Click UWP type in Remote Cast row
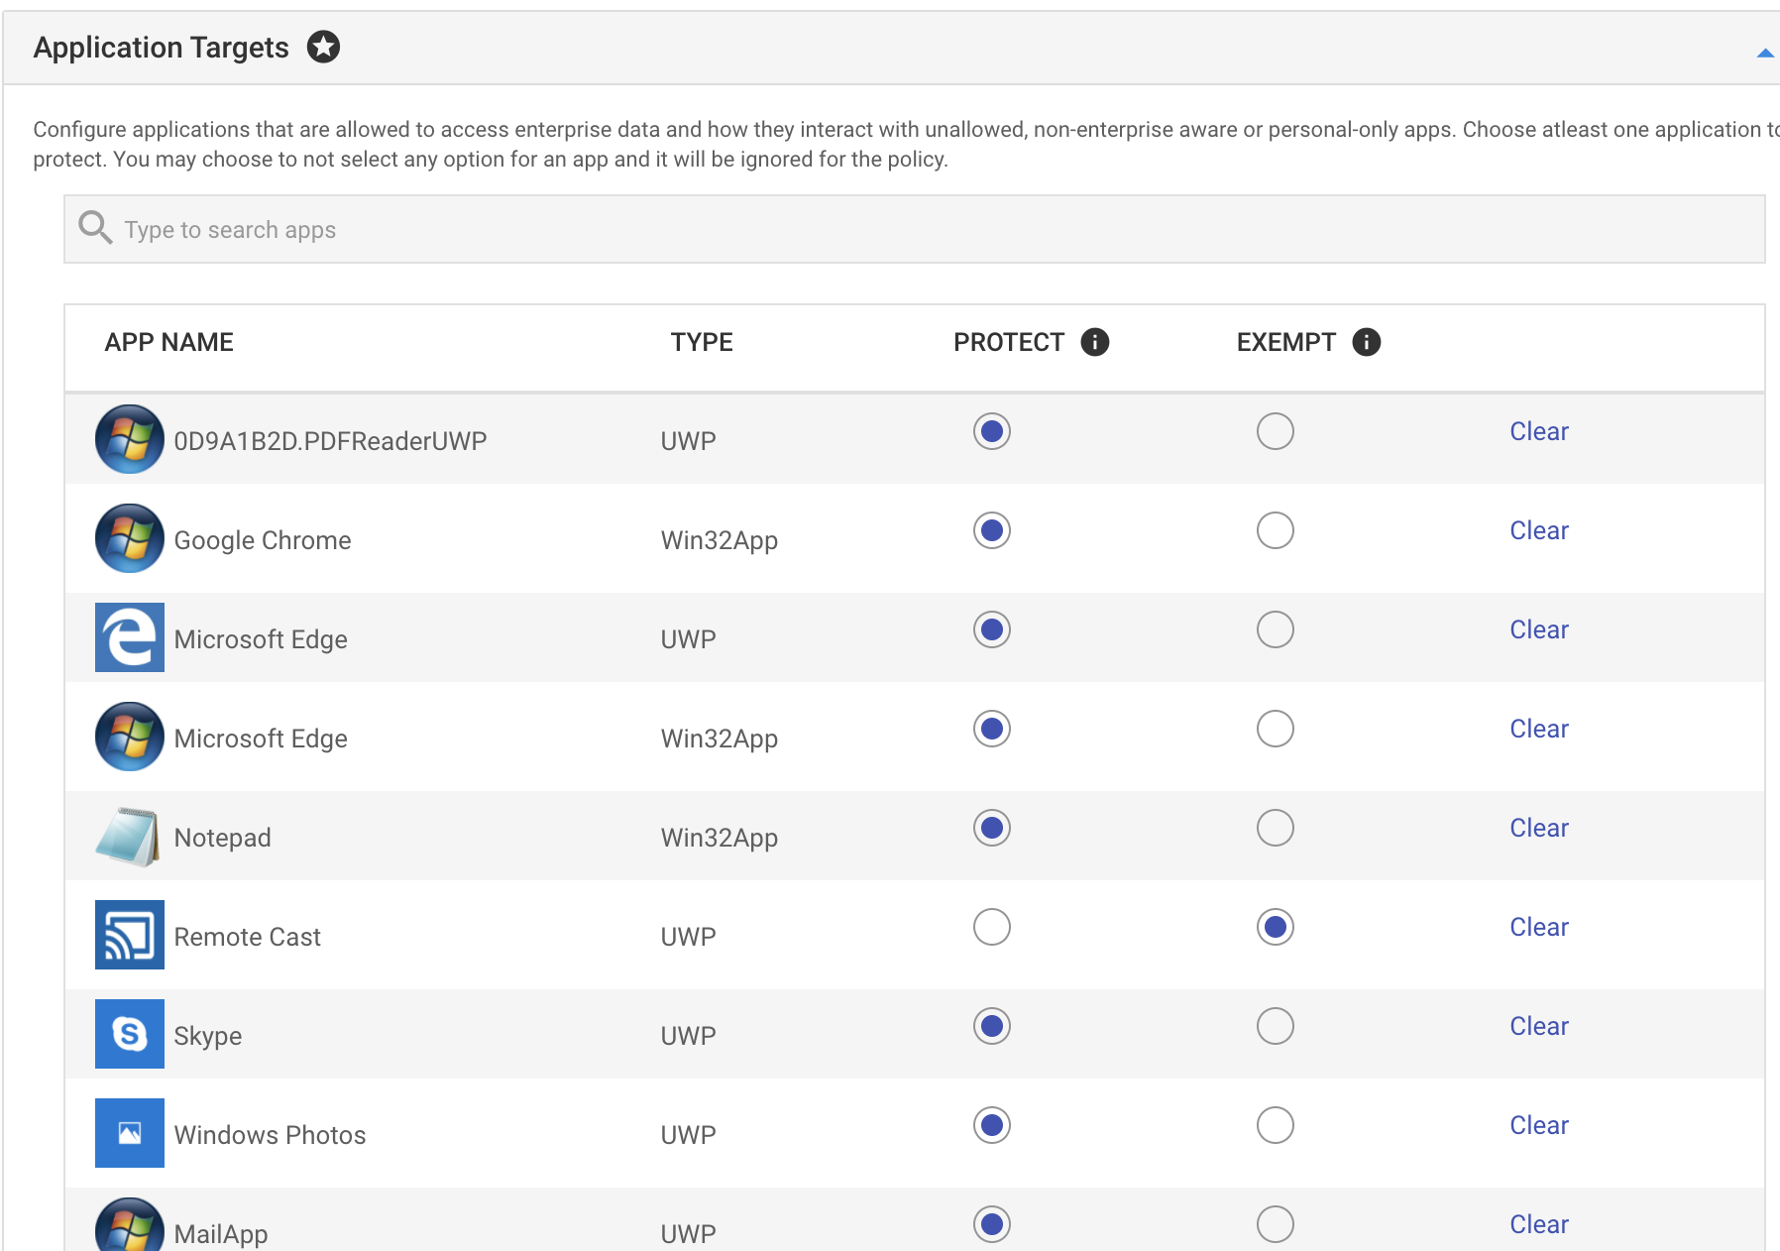 [x=689, y=937]
